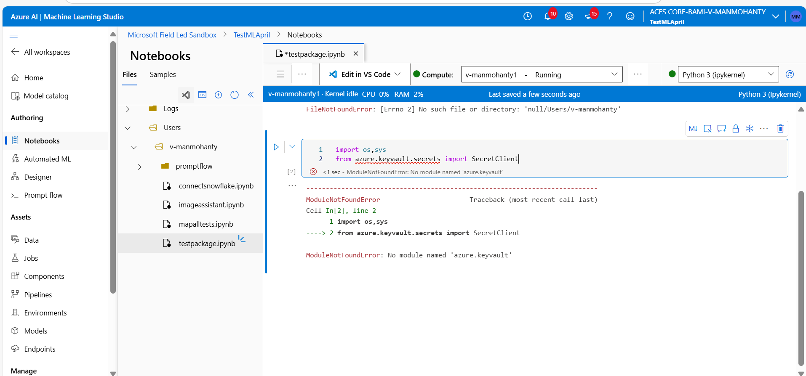This screenshot has height=376, width=806.
Task: Open settings gear in the header
Action: (x=569, y=16)
